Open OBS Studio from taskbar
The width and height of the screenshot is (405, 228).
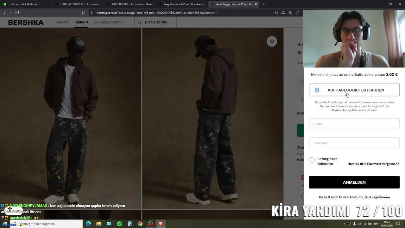[150, 224]
